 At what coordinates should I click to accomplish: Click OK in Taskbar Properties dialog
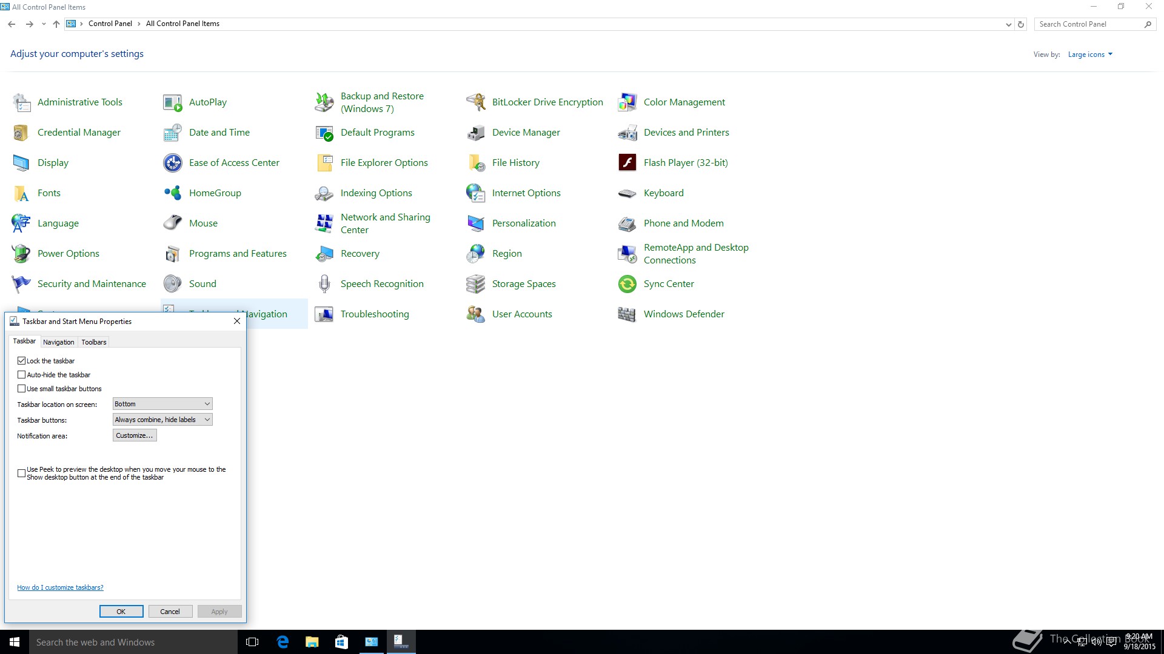[121, 612]
